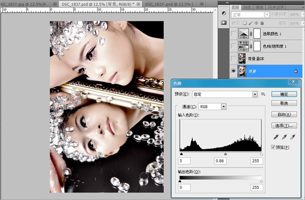Select the white point eyedropper
The image size is (305, 200).
pyautogui.click(x=293, y=138)
